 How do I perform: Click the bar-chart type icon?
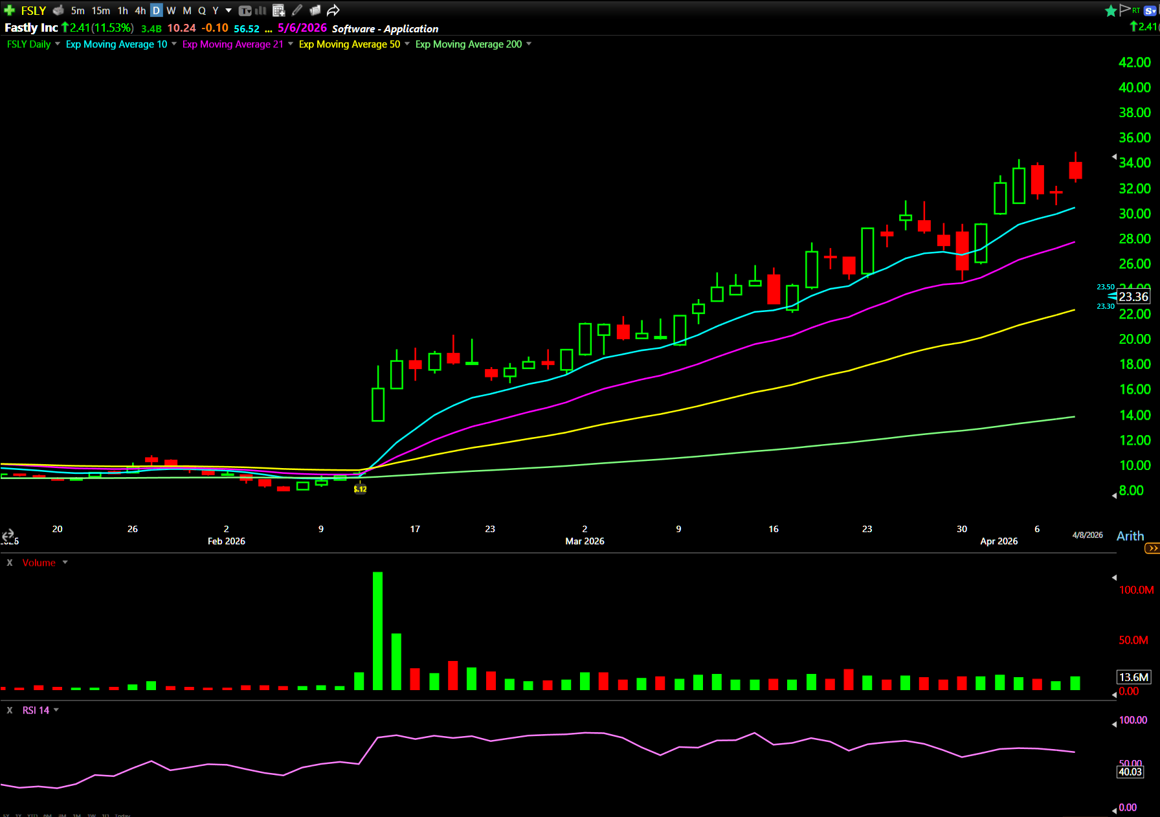(x=261, y=10)
